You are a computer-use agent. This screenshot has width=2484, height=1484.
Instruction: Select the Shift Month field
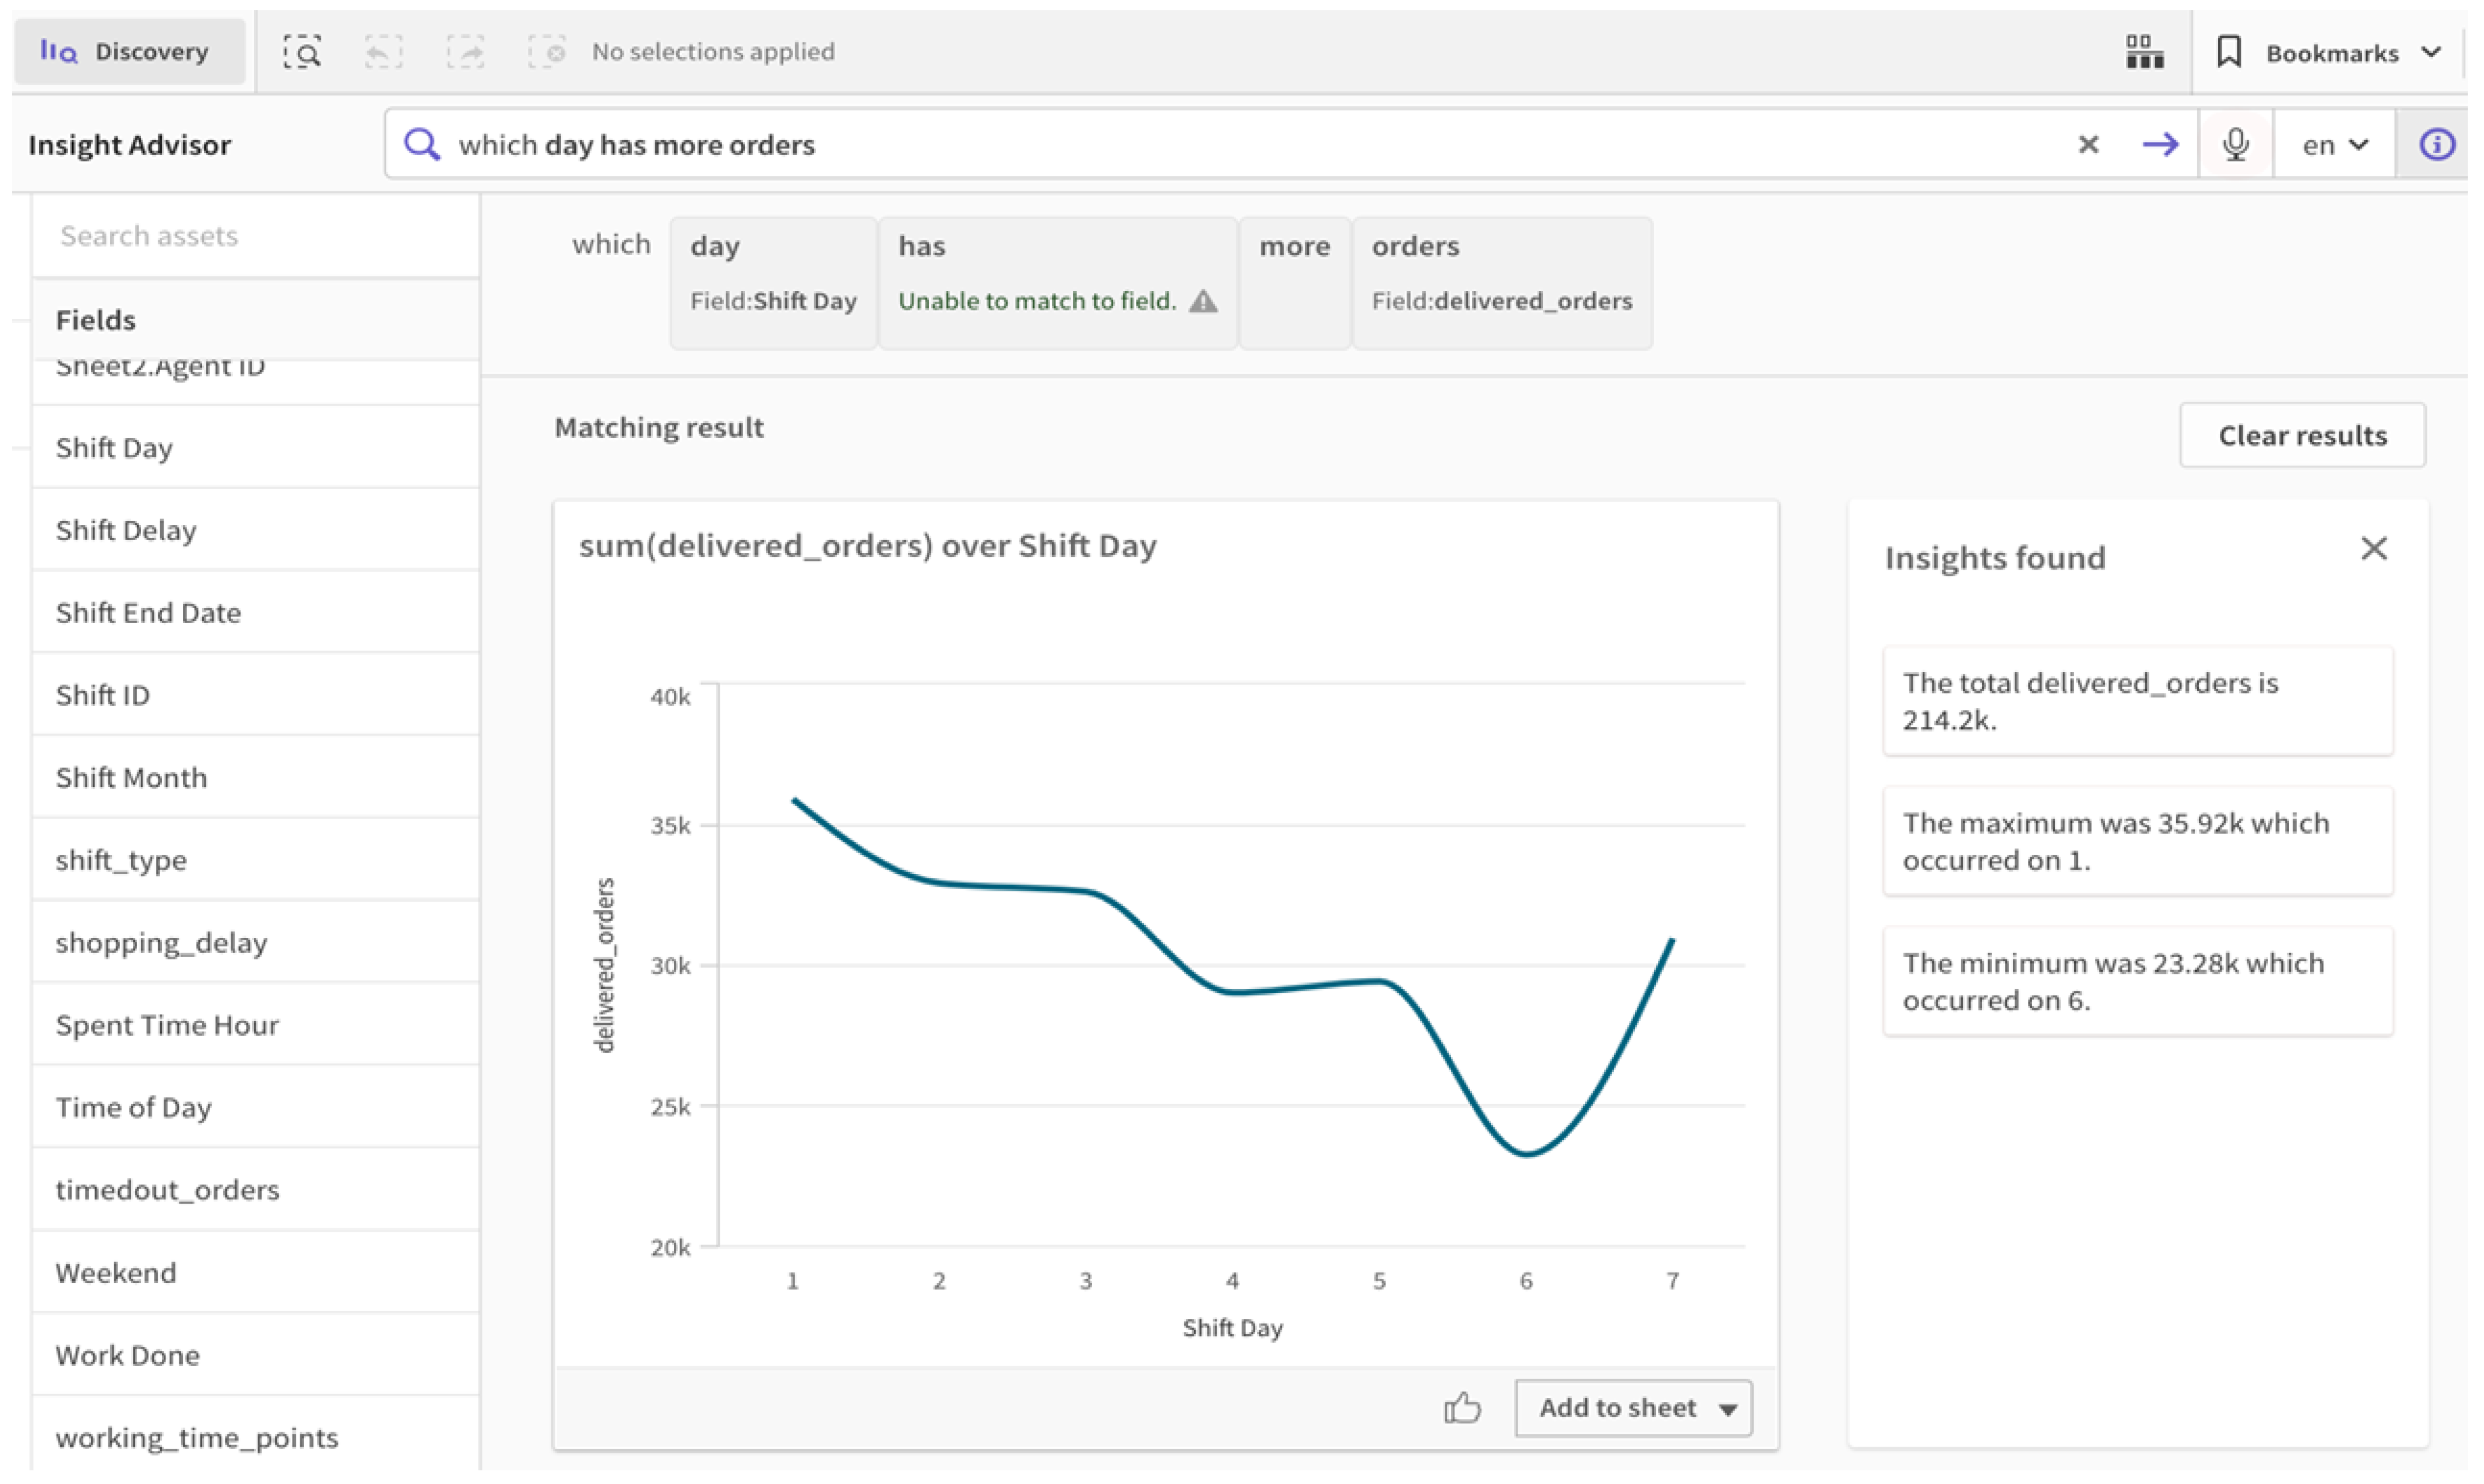pyautogui.click(x=131, y=778)
